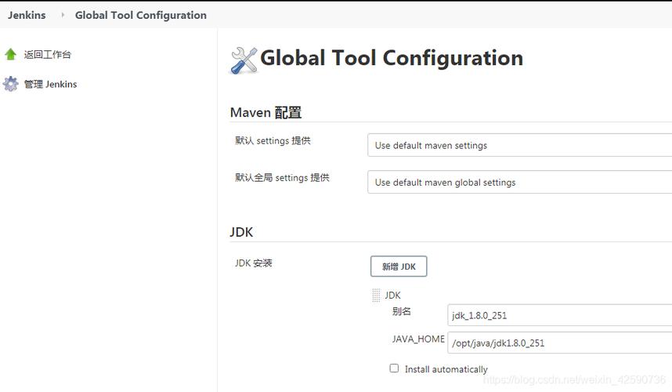Click the Install automatically label text
The height and width of the screenshot is (392, 672).
pyautogui.click(x=446, y=369)
